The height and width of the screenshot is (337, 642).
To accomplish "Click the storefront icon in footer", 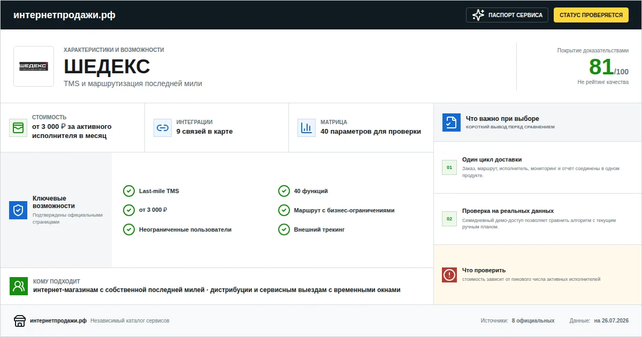I will pyautogui.click(x=20, y=321).
